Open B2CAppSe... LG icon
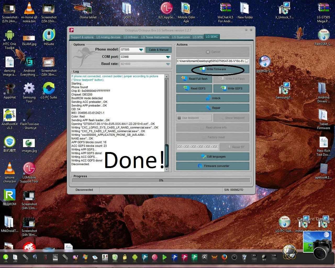Screen dimensions: 335x268 [166, 11]
